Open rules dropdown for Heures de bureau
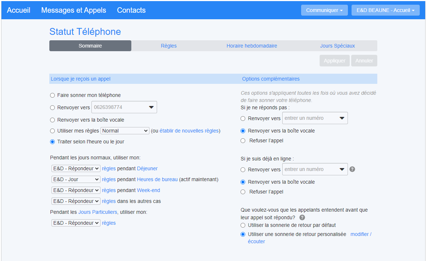Viewport: 427px width, 261px height. click(76, 179)
